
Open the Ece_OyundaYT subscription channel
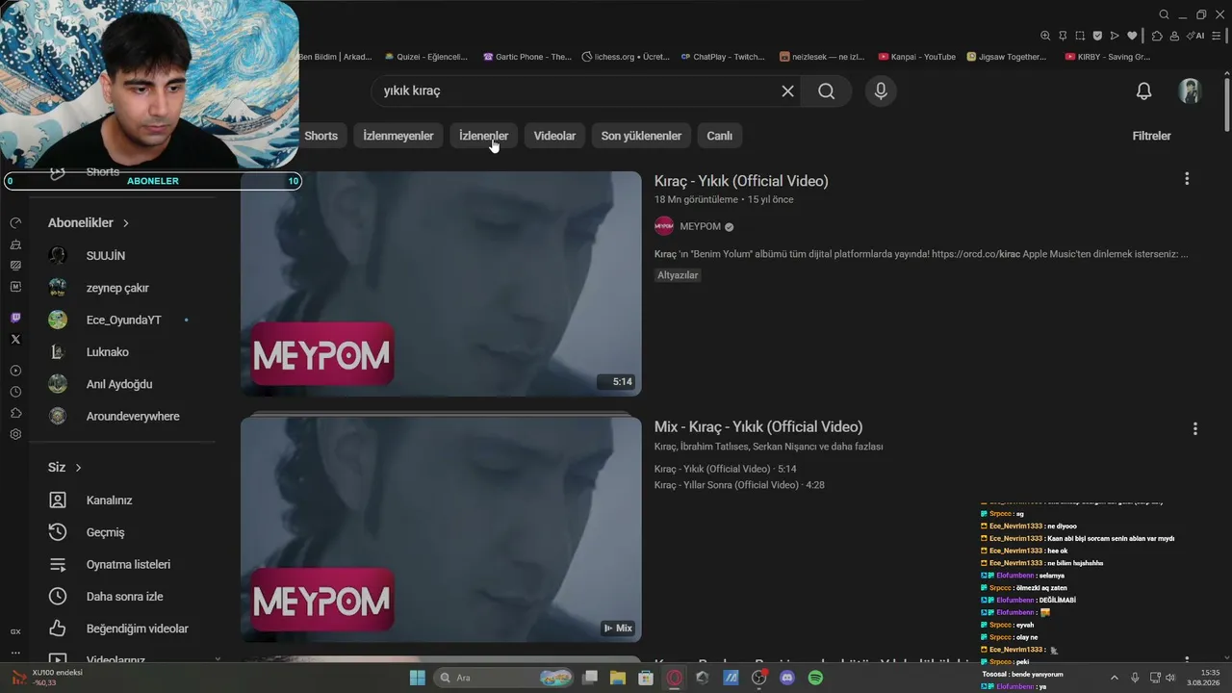[x=122, y=320]
